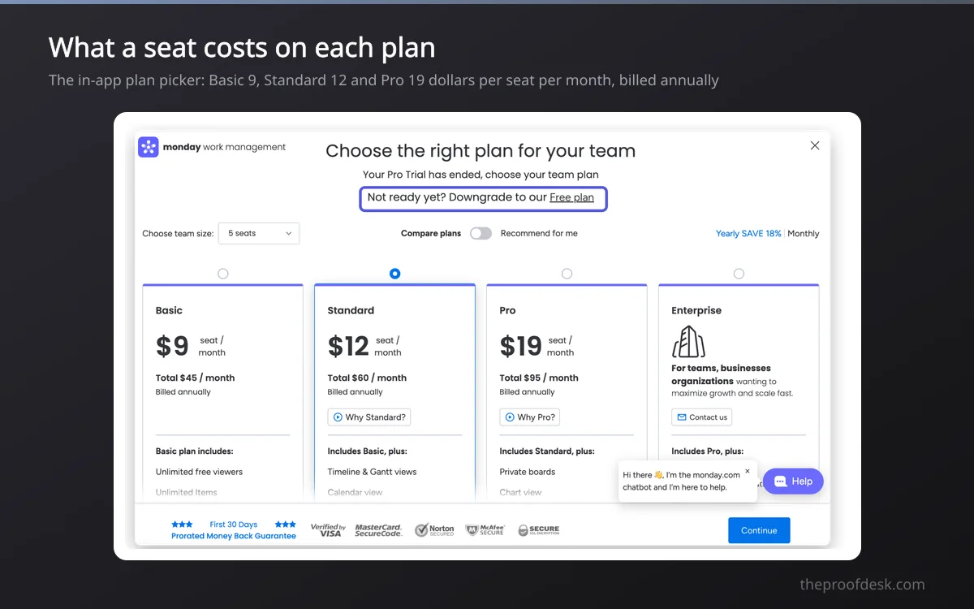Click 'Private boards' feature text
Viewport: 974px width, 609px height.
(x=528, y=472)
